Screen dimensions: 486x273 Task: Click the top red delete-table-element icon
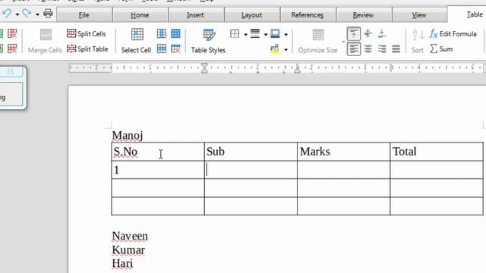coord(12,33)
